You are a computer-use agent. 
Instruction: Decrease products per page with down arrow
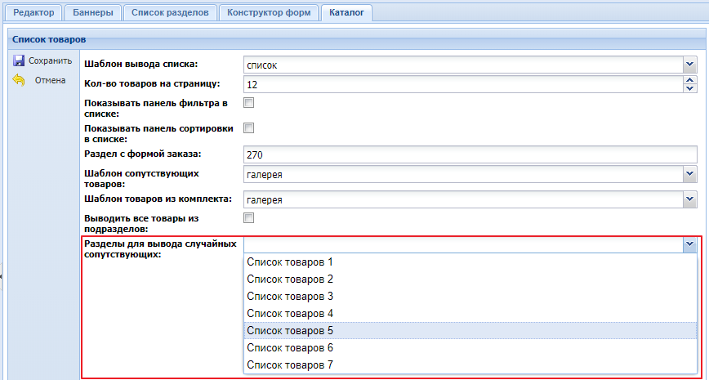click(x=689, y=89)
